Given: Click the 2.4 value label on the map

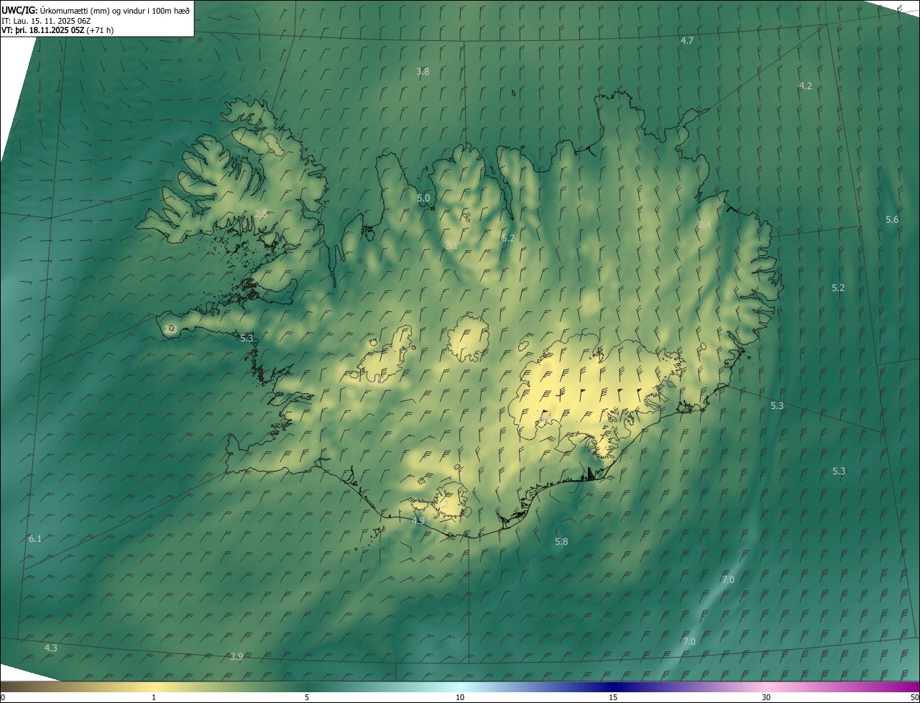Looking at the screenshot, I should (704, 225).
